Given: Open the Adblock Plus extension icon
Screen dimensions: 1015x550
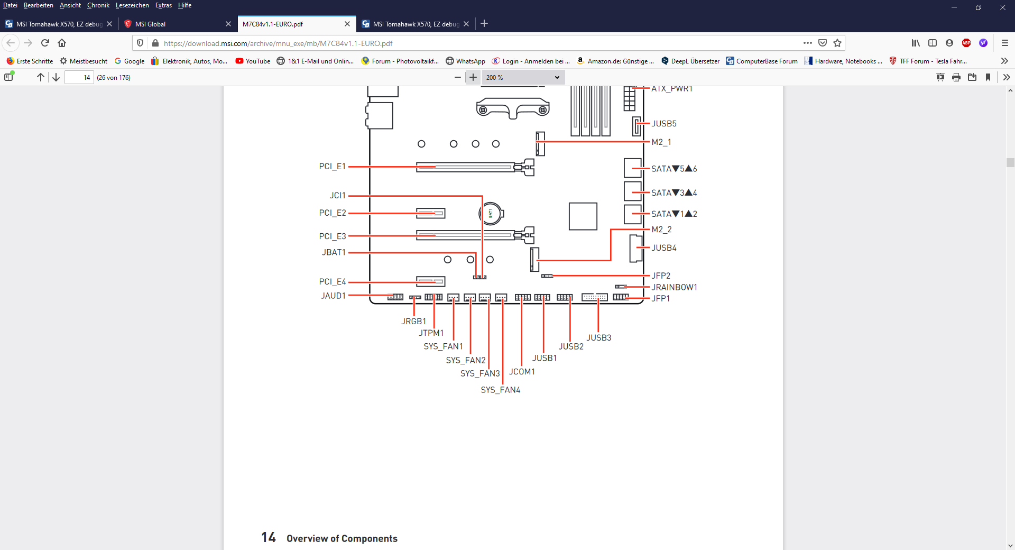Looking at the screenshot, I should [x=966, y=43].
